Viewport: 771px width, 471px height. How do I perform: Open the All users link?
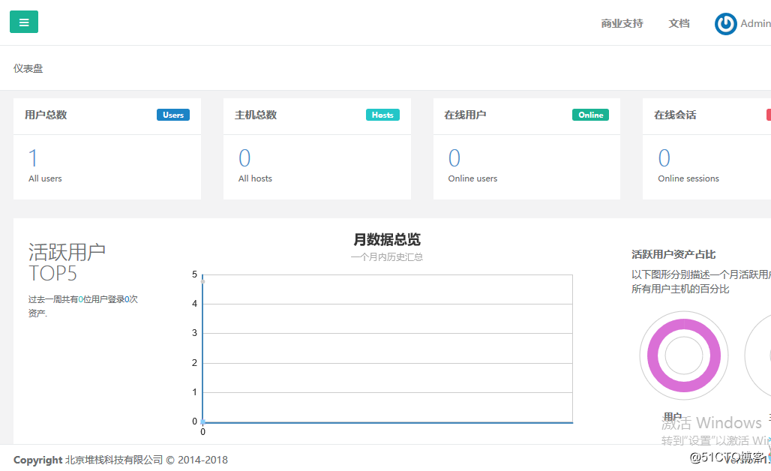tap(45, 178)
